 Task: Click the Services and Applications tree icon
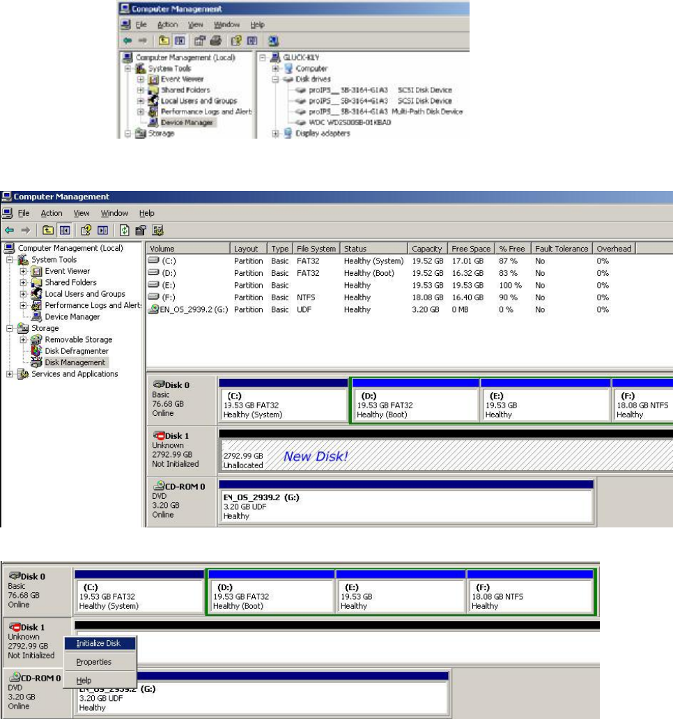tap(23, 373)
